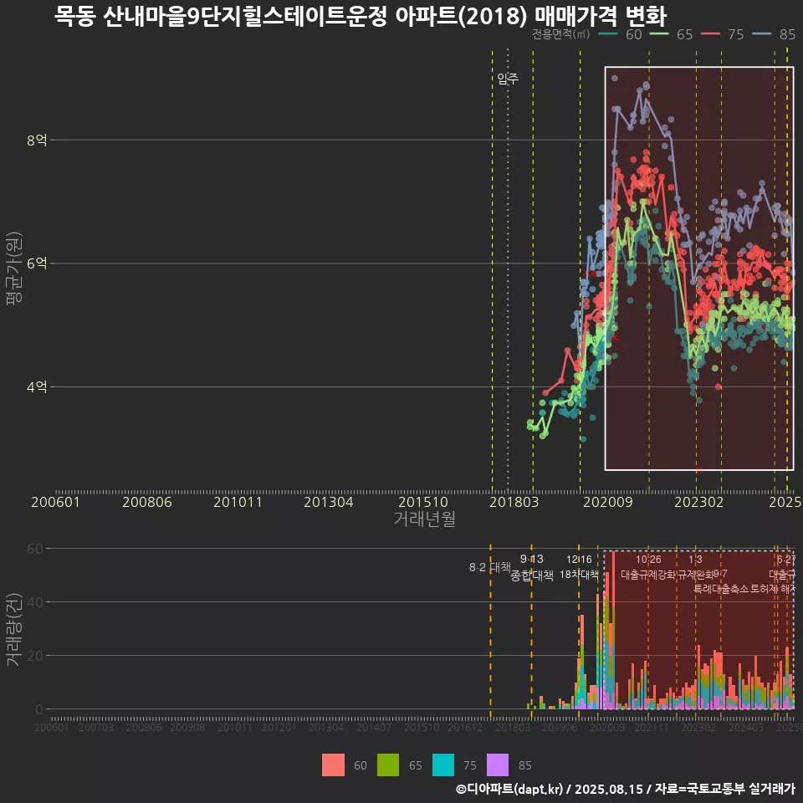Viewport: 803px width, 803px height.
Task: Select the green 65 line legend entry at top
Action: click(x=672, y=34)
